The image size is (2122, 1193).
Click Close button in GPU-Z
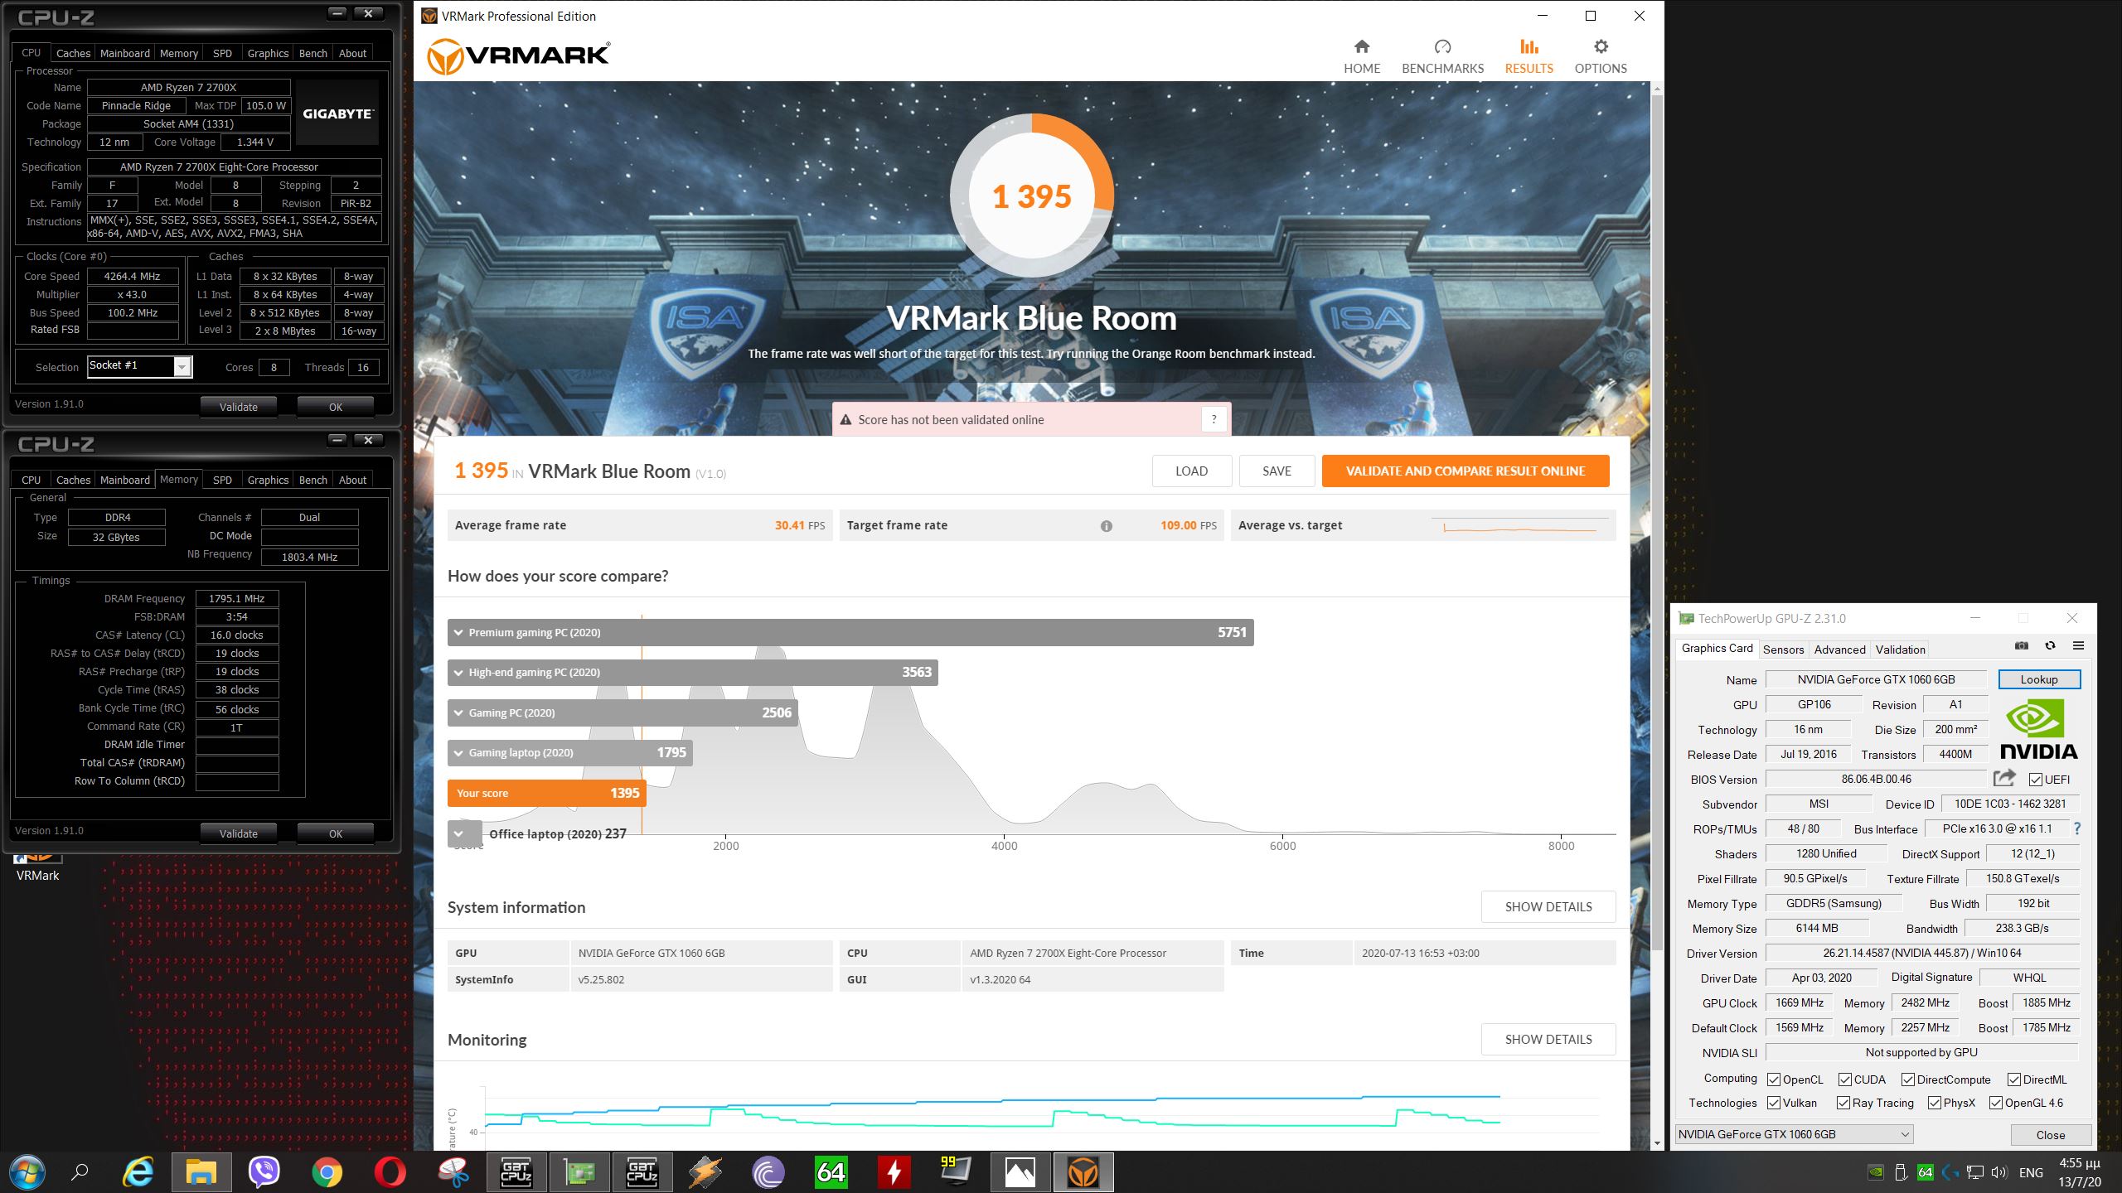tap(2051, 1135)
